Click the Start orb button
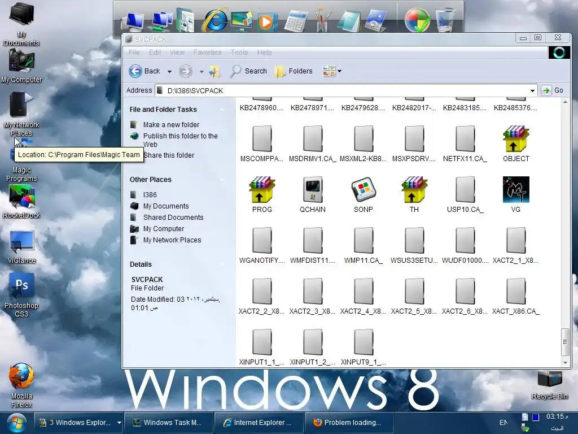 16,423
